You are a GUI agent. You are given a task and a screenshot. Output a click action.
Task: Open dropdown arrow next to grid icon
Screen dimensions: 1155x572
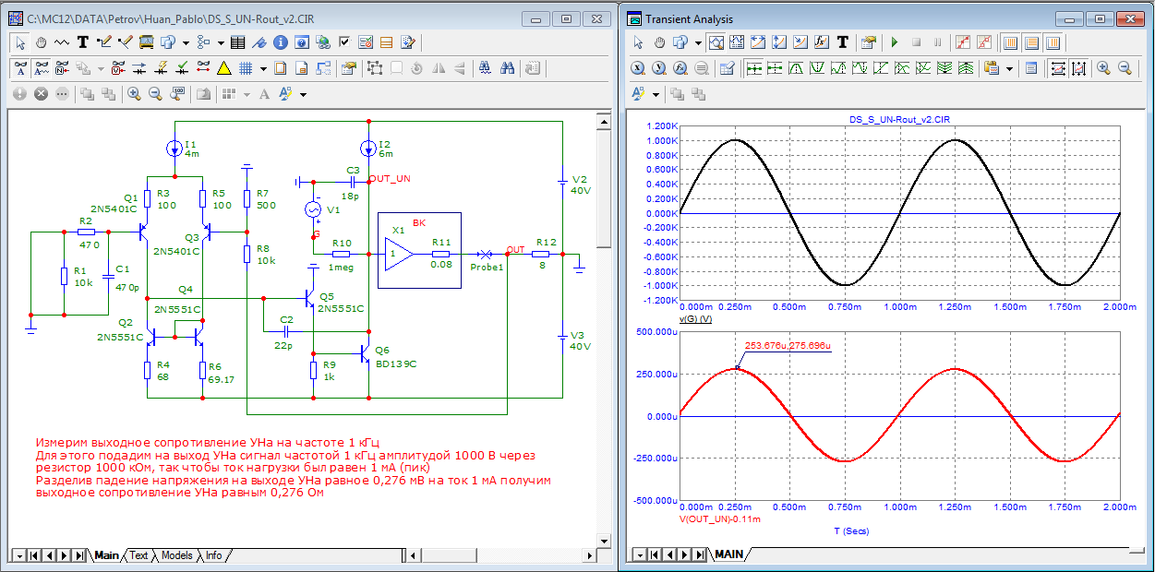[264, 68]
